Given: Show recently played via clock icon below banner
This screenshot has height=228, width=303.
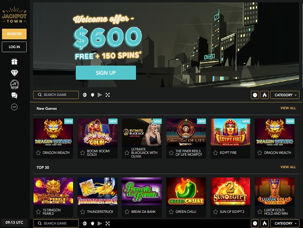Looking at the screenshot, I should pyautogui.click(x=255, y=95).
